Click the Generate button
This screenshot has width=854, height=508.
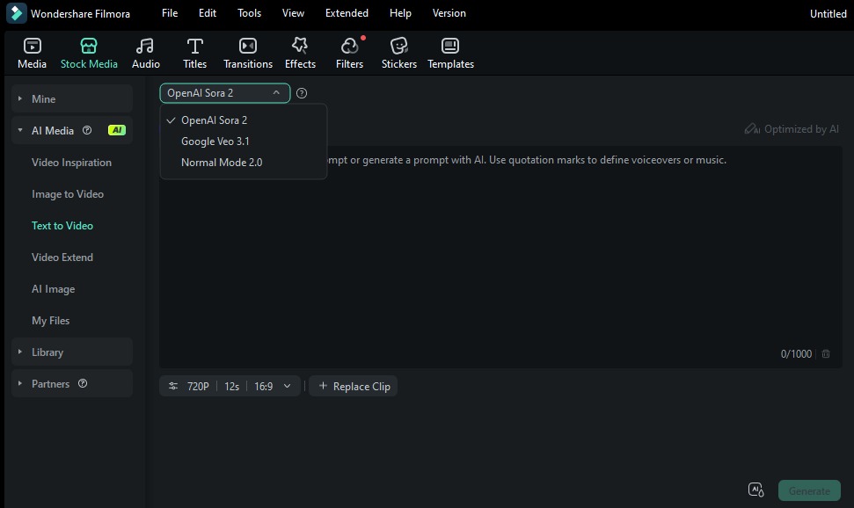pos(808,490)
